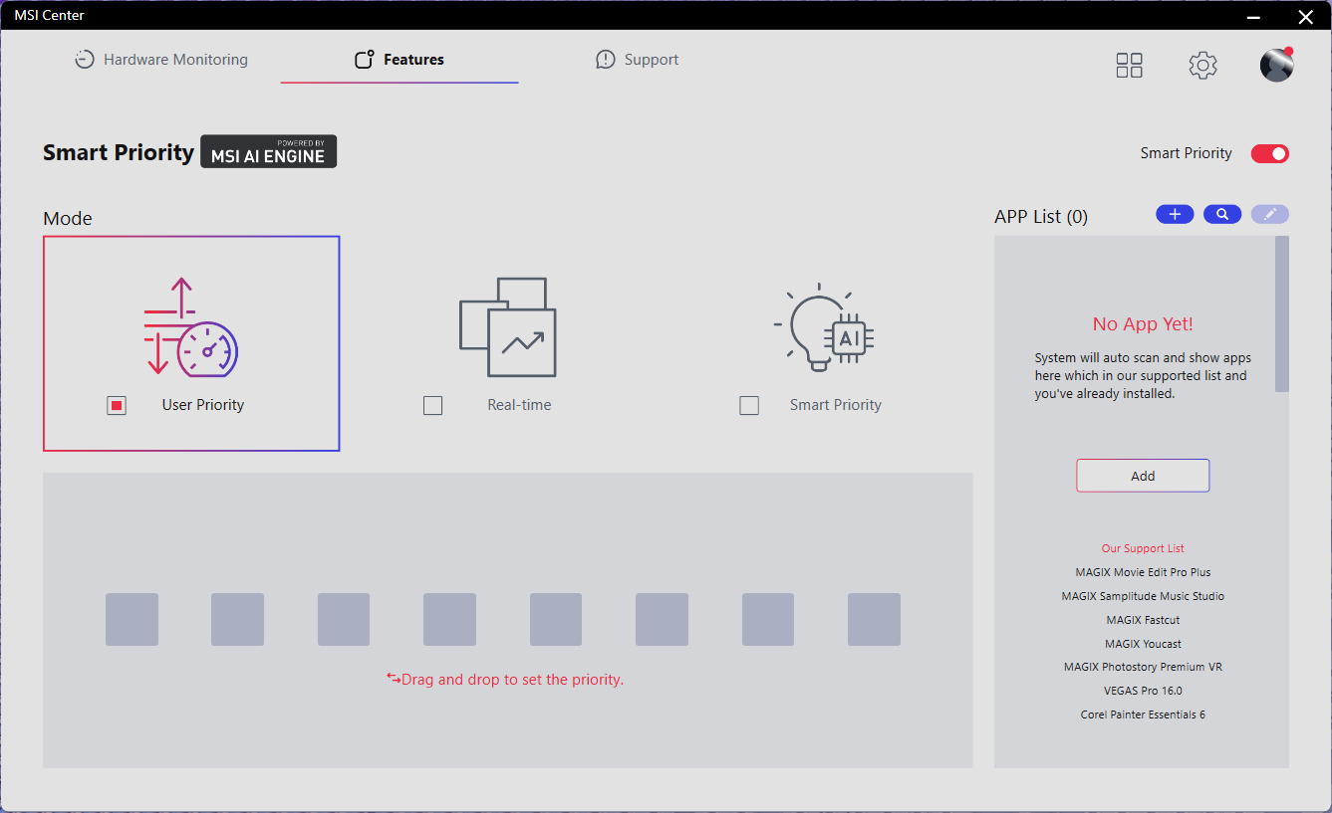Click MAGIX Movie Edit Pro Plus entry
This screenshot has height=813, width=1332.
(x=1143, y=572)
